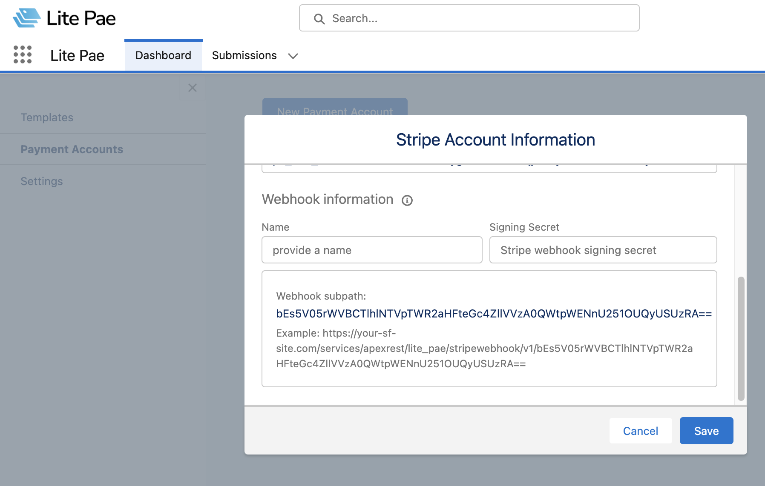Screen dimensions: 765x486
Task: Cancel the Stripe Account dialog
Action: tap(641, 431)
